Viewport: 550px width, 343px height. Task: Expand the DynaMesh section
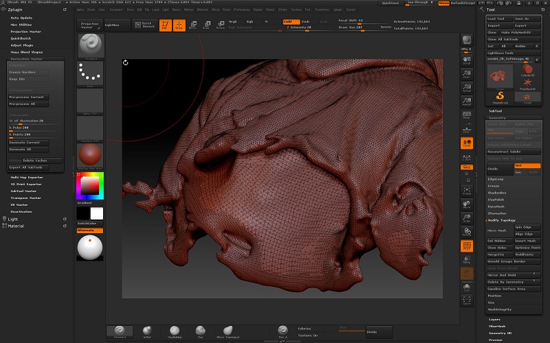pyautogui.click(x=496, y=206)
